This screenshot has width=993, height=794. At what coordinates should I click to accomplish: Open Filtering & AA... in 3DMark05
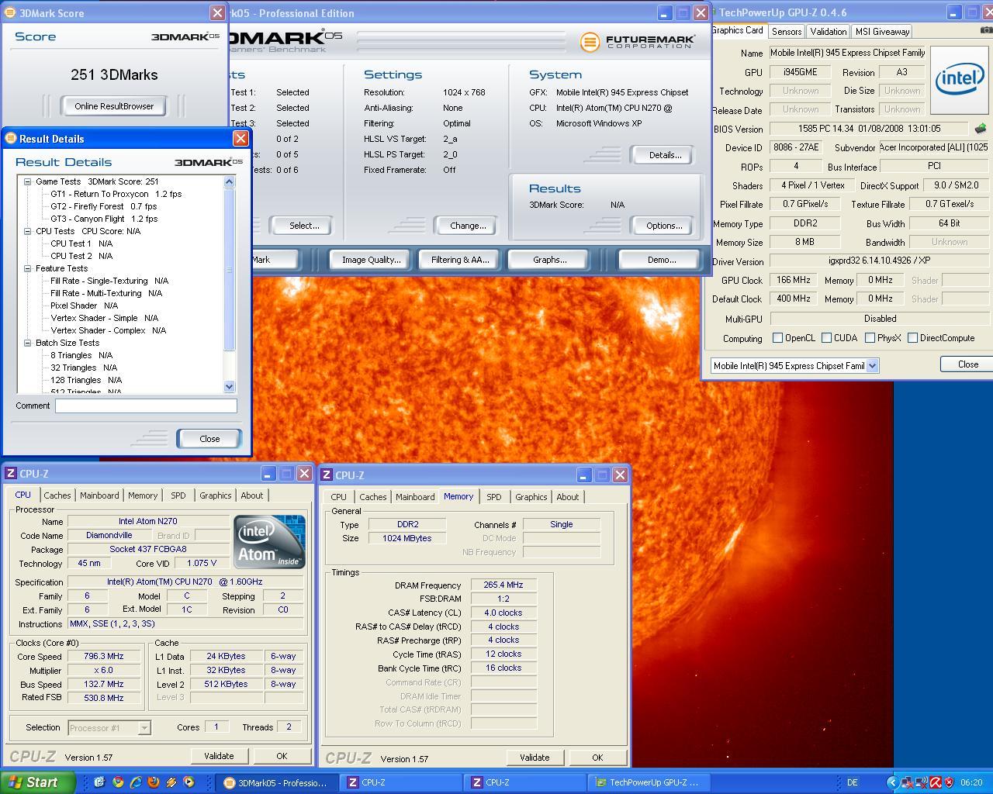[460, 260]
